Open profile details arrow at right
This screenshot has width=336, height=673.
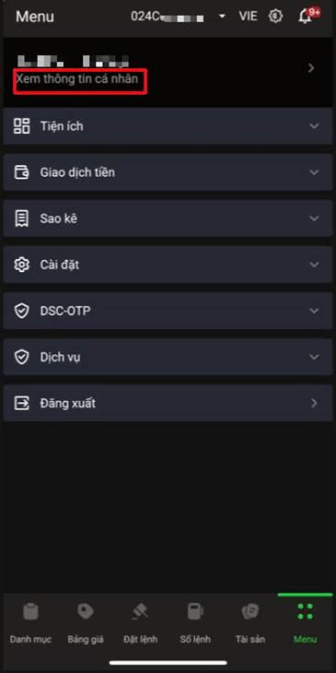point(311,68)
